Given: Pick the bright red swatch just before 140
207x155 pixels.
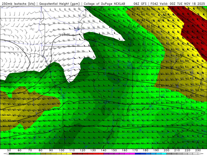Looking at the screenshot, I should [101, 154].
